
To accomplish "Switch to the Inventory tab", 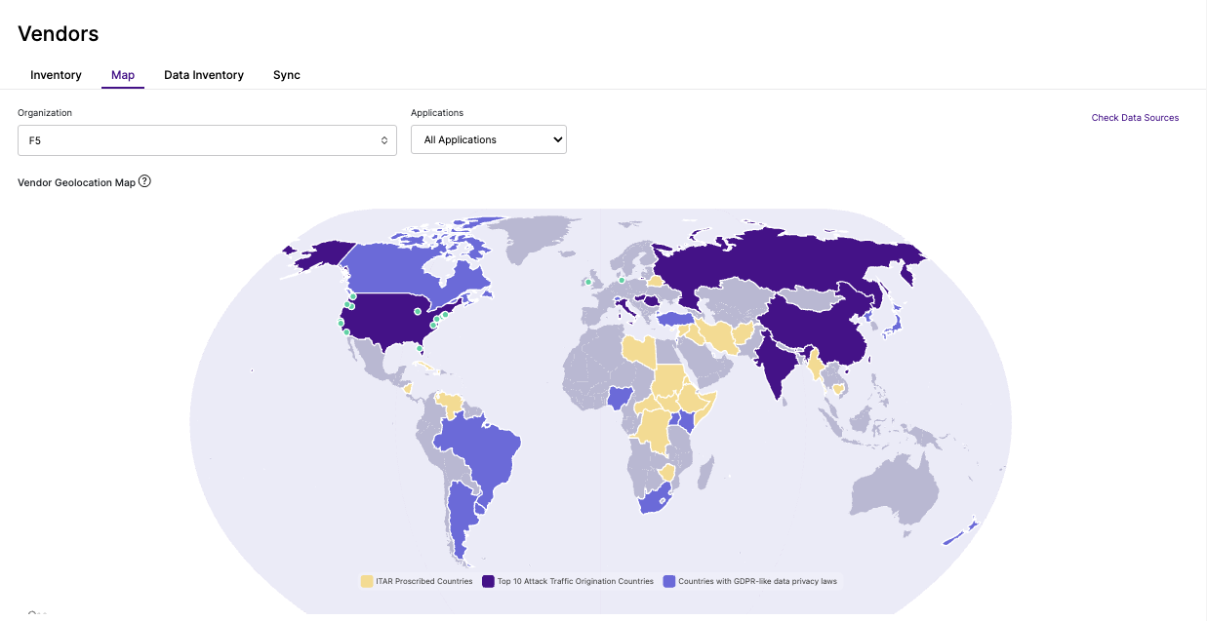I will click(56, 75).
